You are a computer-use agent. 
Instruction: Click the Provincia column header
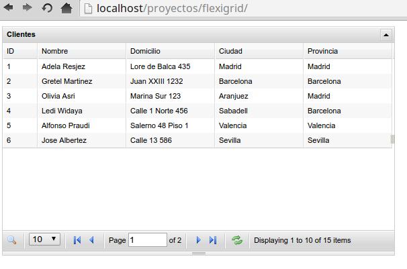pyautogui.click(x=322, y=51)
